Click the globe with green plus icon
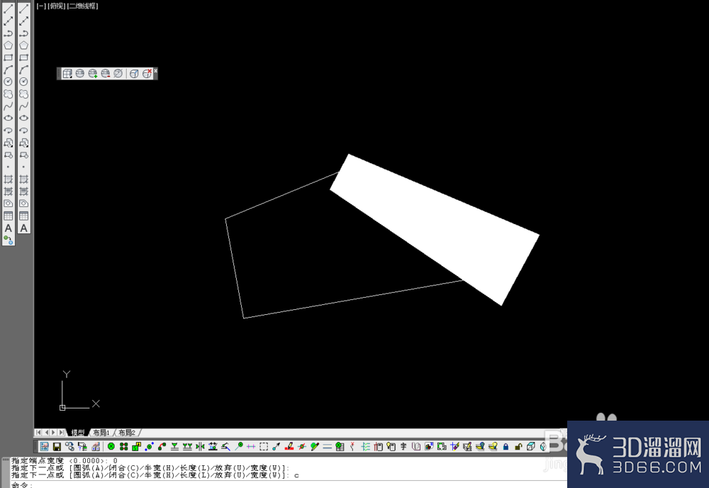The height and width of the screenshot is (488, 709). pyautogui.click(x=93, y=73)
